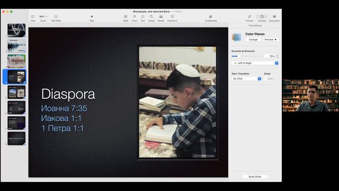Click Add Slide in toolbar

[56, 18]
